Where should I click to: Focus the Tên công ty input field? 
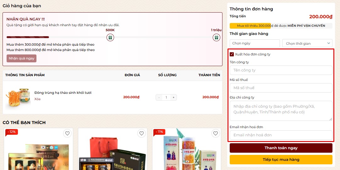click(281, 70)
